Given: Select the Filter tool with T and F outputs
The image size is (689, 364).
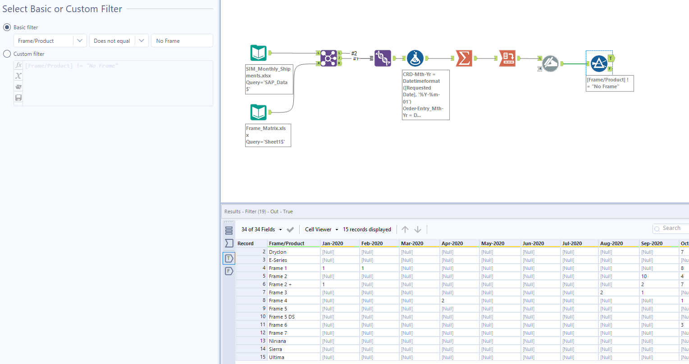Looking at the screenshot, I should coord(599,63).
